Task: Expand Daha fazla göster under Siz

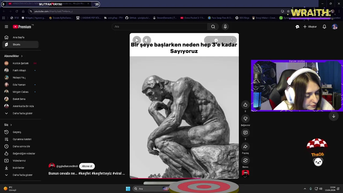Action: tap(20, 175)
